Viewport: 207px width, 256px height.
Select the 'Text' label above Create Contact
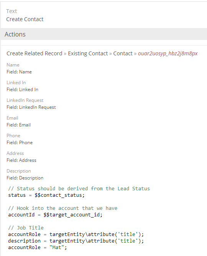[12, 11]
